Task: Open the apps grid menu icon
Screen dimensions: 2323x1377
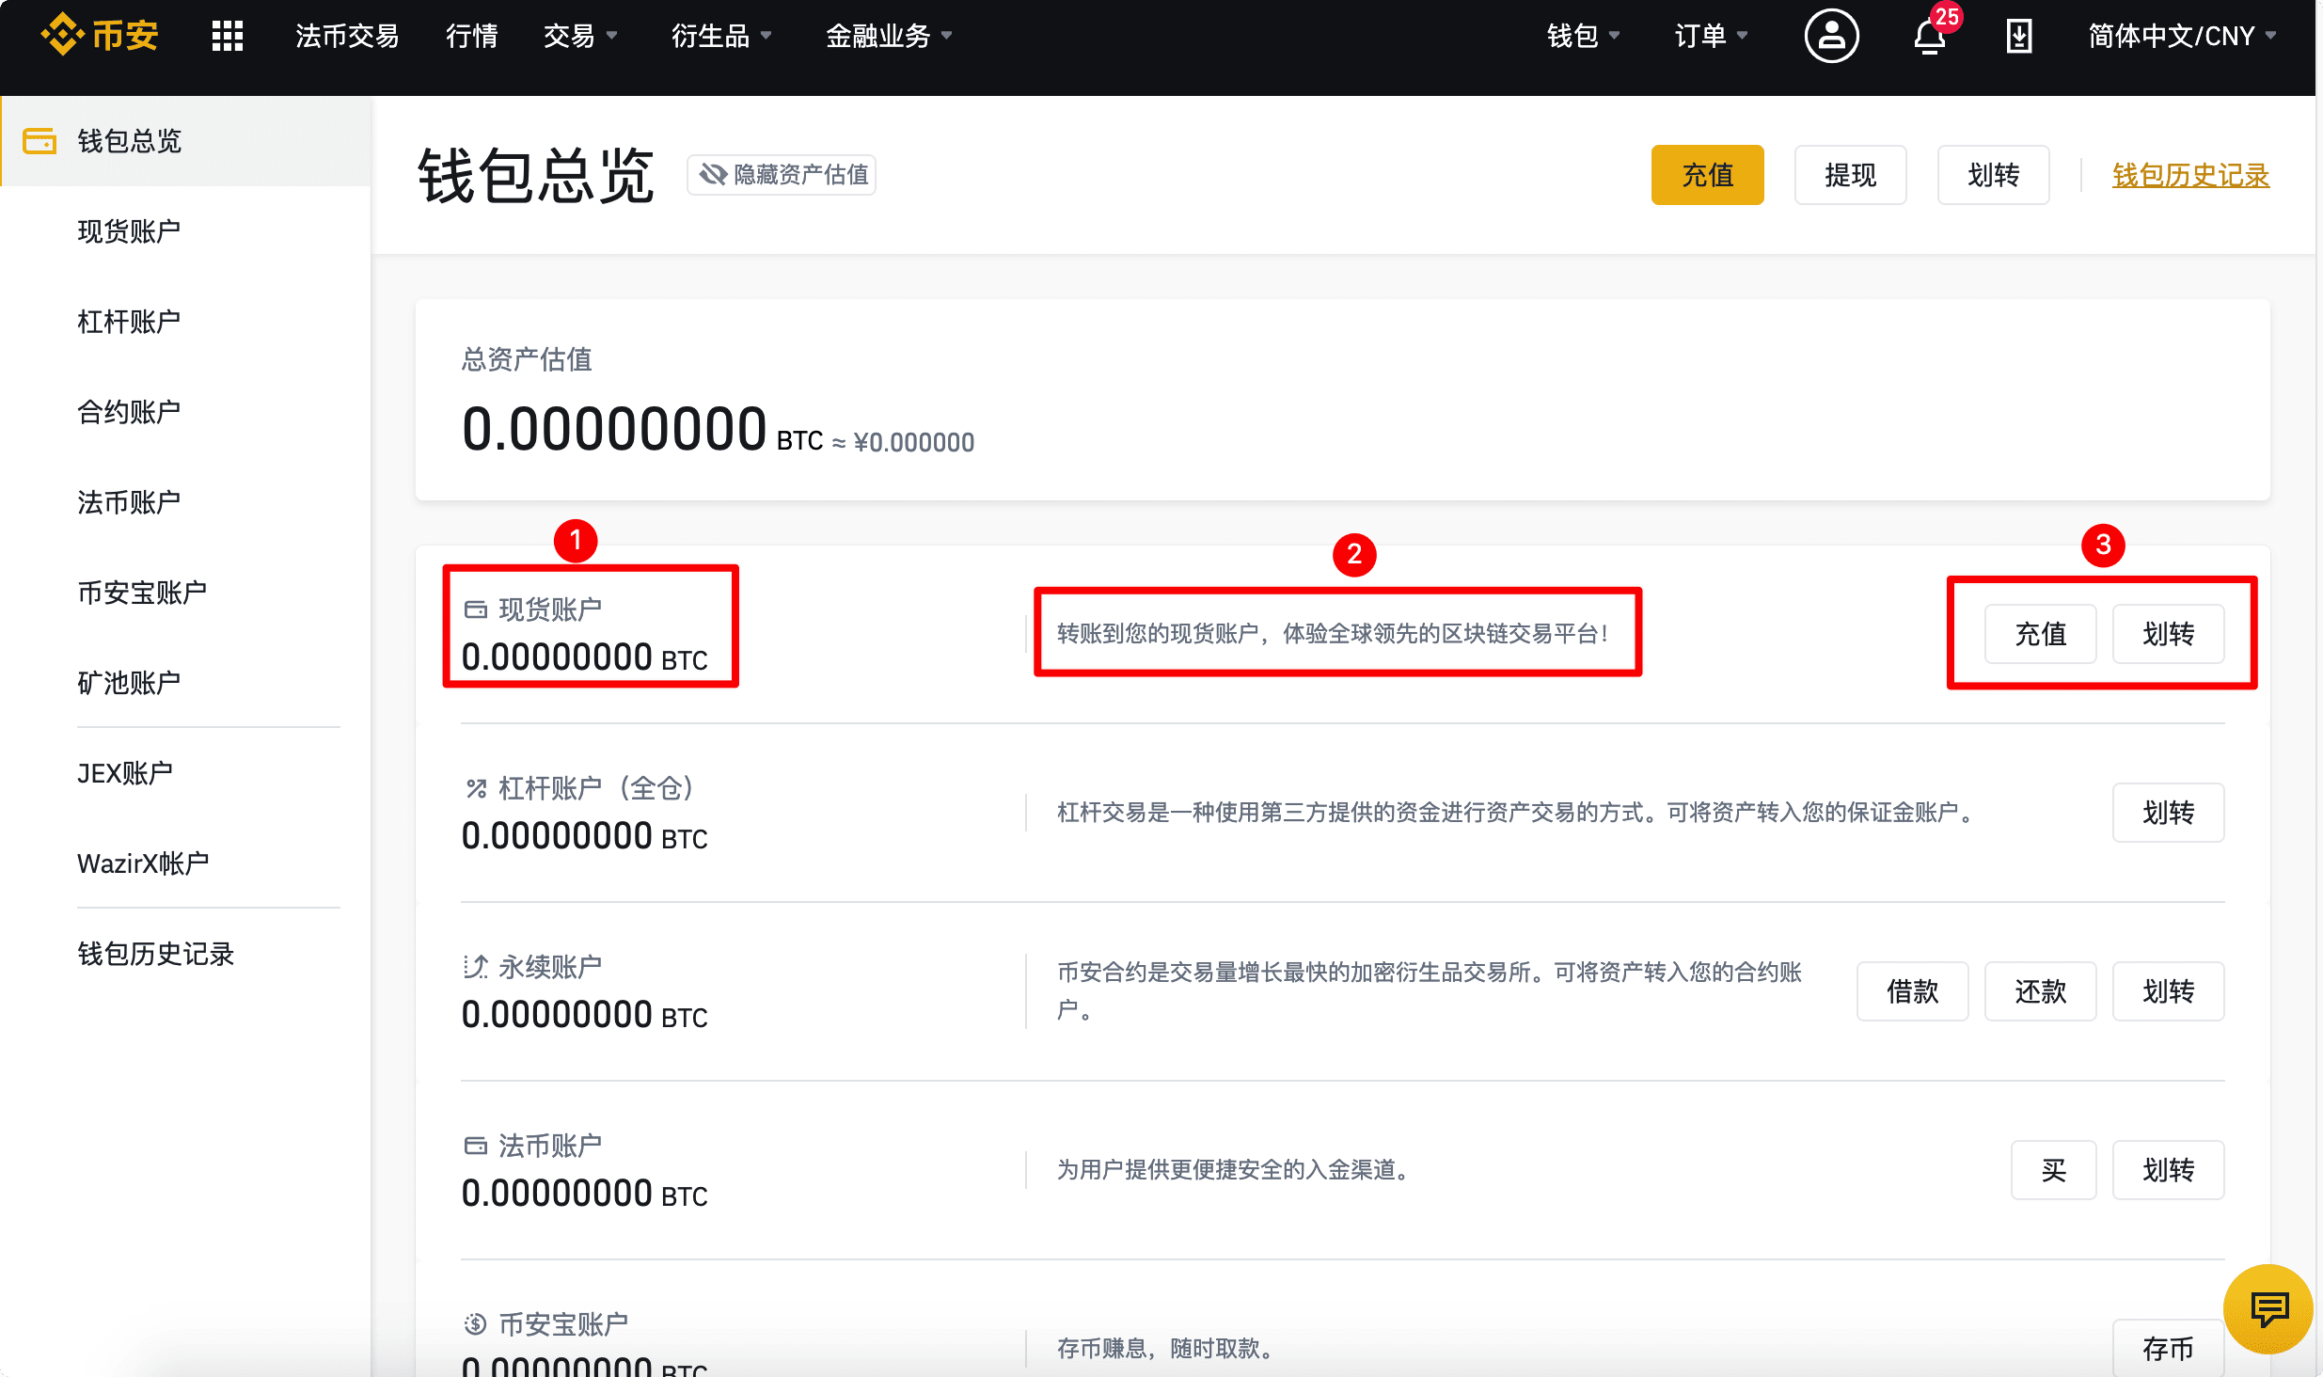Action: click(228, 36)
